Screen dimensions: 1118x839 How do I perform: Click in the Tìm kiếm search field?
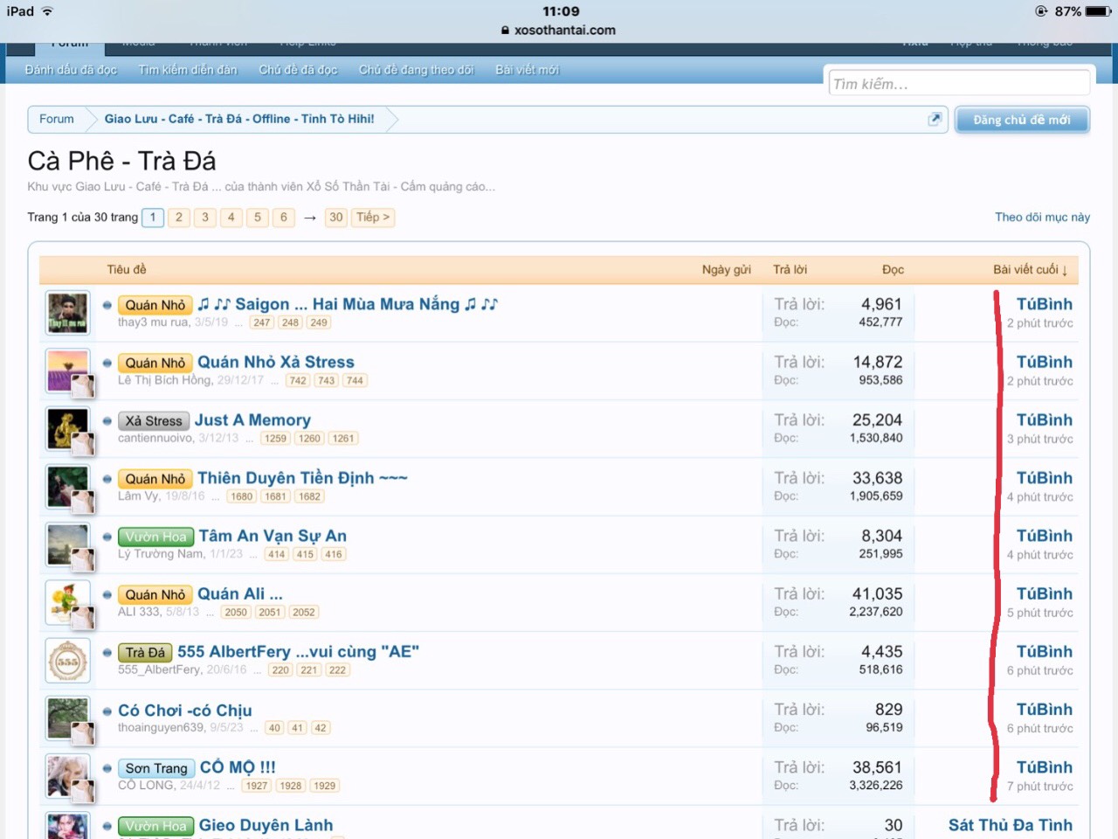coord(958,84)
